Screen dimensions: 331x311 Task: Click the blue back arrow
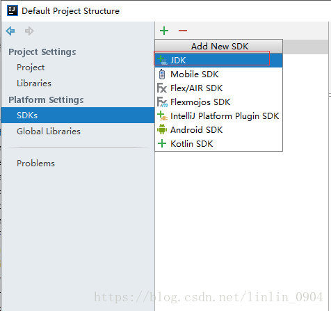[x=10, y=31]
